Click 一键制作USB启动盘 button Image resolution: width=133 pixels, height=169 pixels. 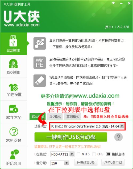click(71, 137)
